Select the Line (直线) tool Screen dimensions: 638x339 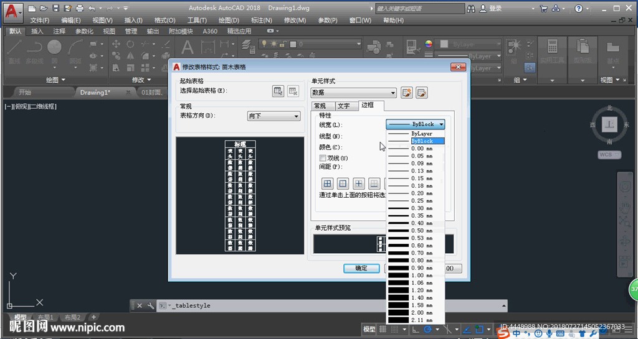point(14,51)
